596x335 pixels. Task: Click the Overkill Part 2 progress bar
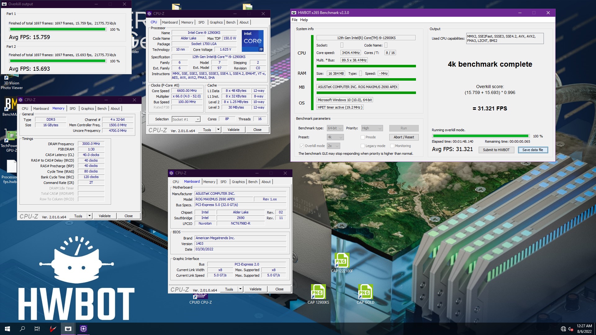pyautogui.click(x=58, y=61)
